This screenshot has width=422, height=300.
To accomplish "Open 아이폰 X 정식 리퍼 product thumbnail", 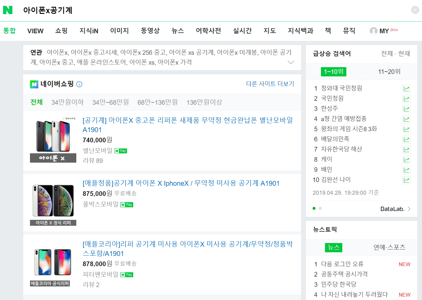I will pos(53,205).
